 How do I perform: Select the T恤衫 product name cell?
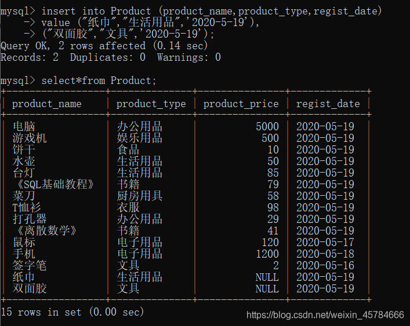coord(27,207)
